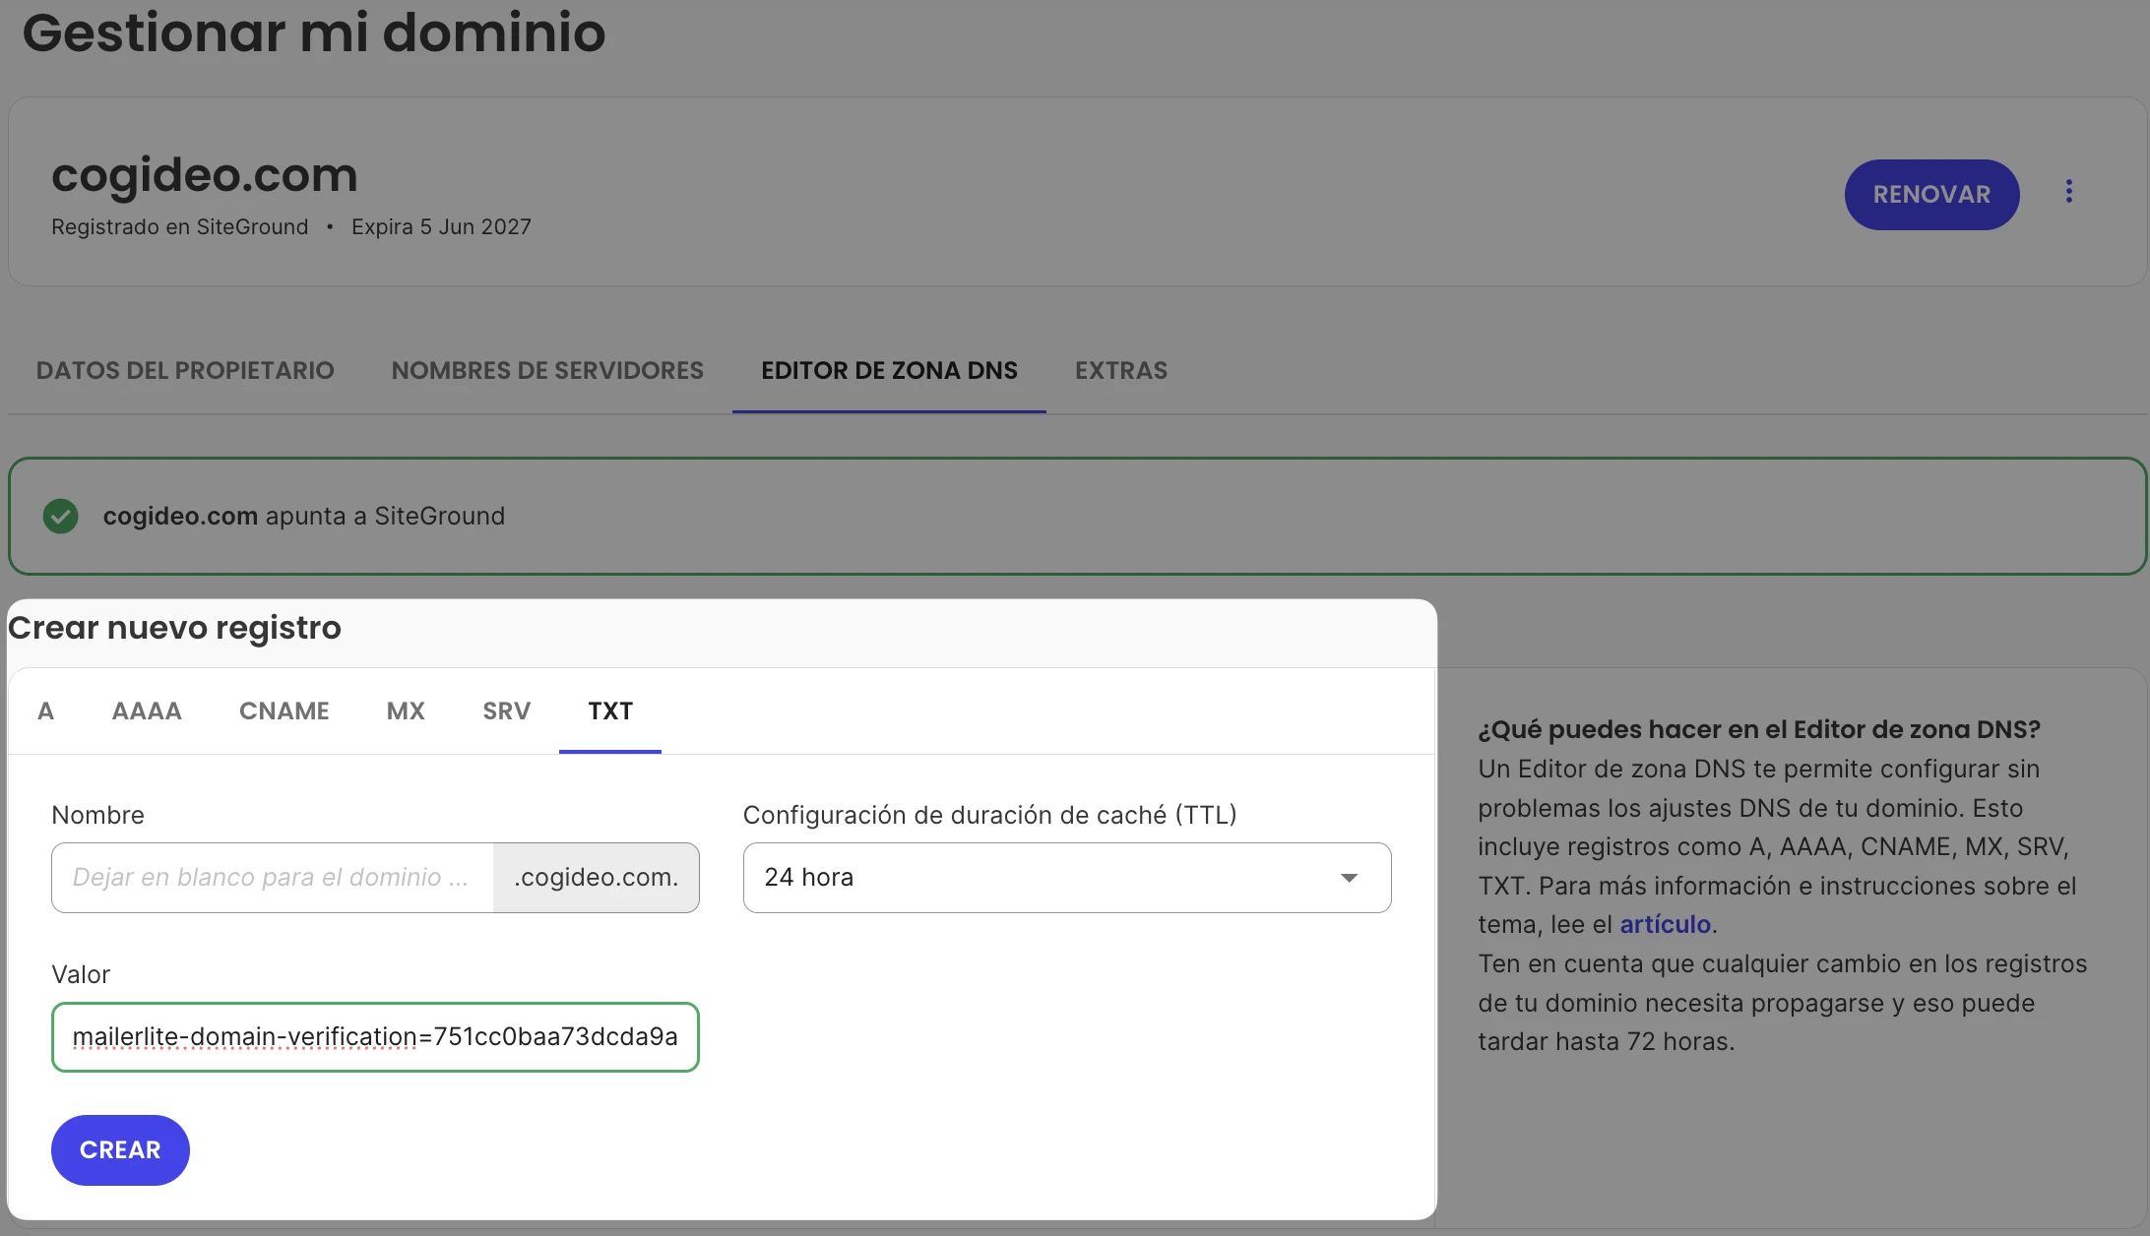Open NOMBRES DE SERVIDORES tab
Viewport: 2150px width, 1236px height.
[547, 370]
